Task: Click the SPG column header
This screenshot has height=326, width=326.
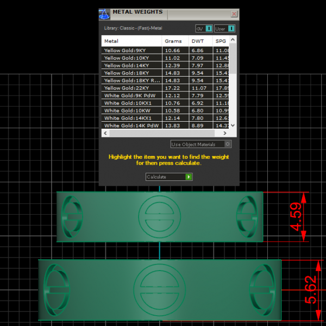Action: [x=220, y=41]
